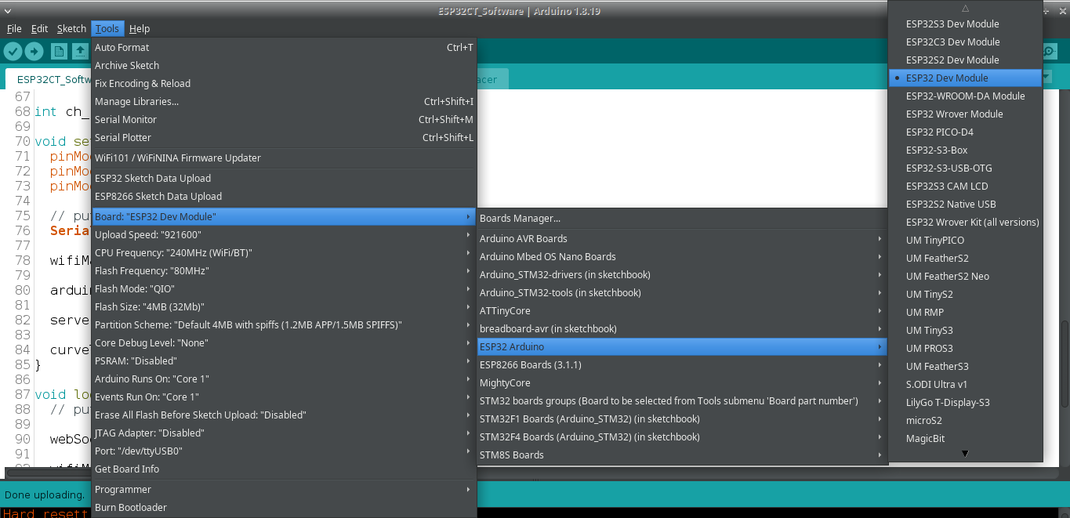Choose LilyGo T-Display-S3 board
The height and width of the screenshot is (518, 1070).
[x=965, y=402]
